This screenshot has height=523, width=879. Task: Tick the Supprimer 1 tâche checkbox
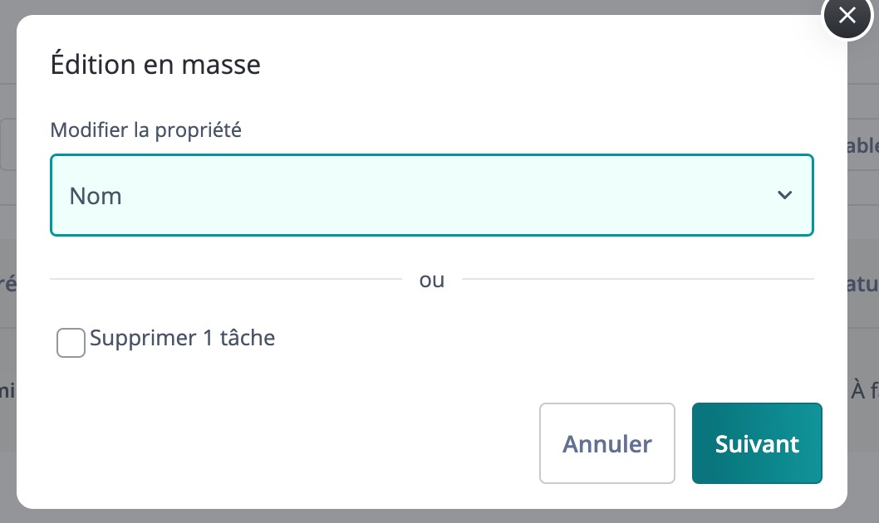(71, 342)
